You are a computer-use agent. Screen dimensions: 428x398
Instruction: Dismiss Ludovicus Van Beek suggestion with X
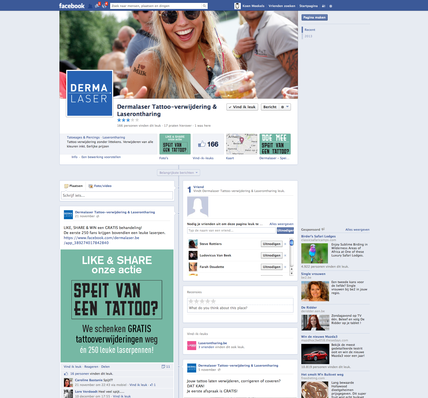coord(285,256)
